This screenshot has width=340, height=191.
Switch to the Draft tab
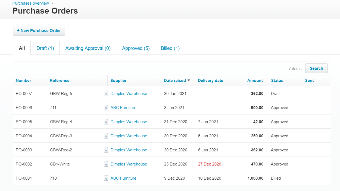pos(45,48)
